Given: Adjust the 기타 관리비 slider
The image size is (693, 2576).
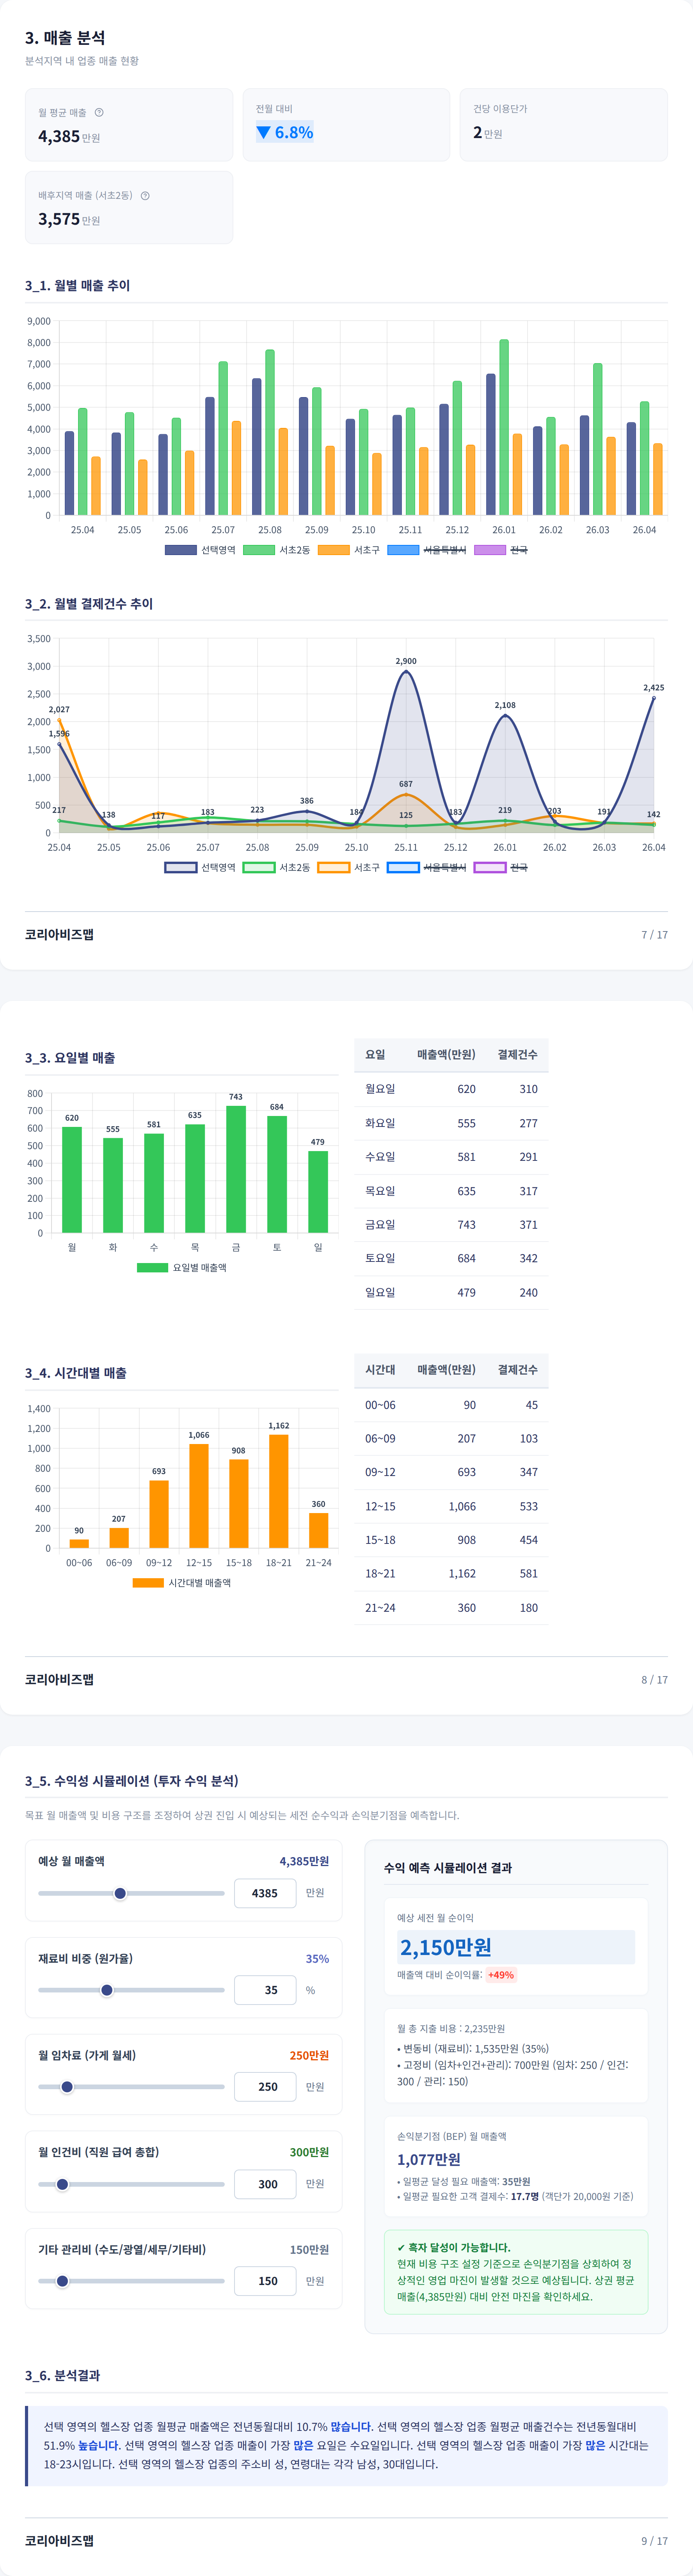Looking at the screenshot, I should (131, 2281).
